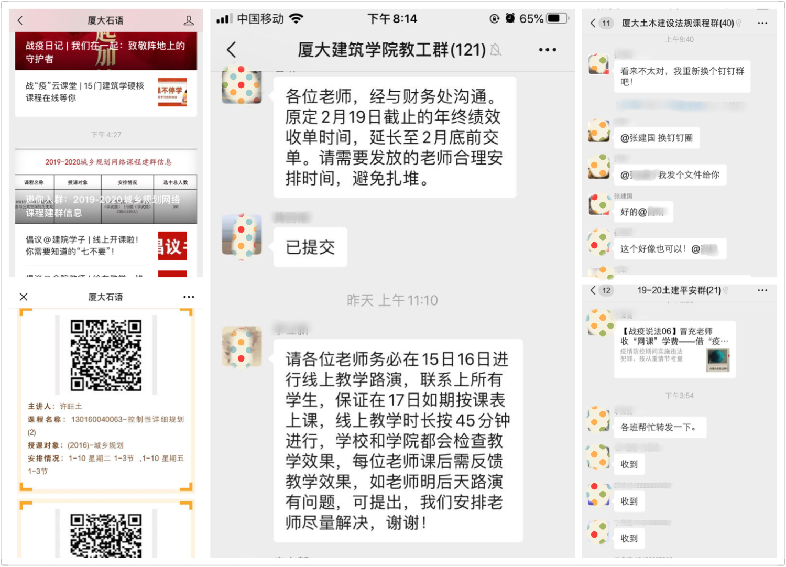
Task: Tap timestamp 昨天 上午11:10
Action: click(x=392, y=300)
